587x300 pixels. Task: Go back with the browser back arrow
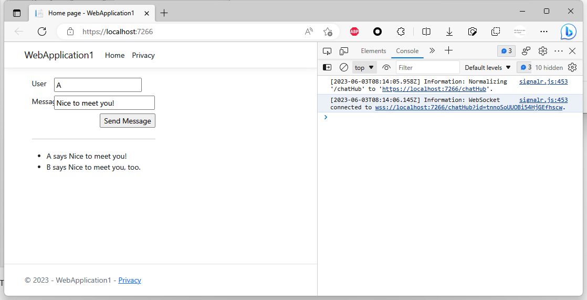pos(19,32)
